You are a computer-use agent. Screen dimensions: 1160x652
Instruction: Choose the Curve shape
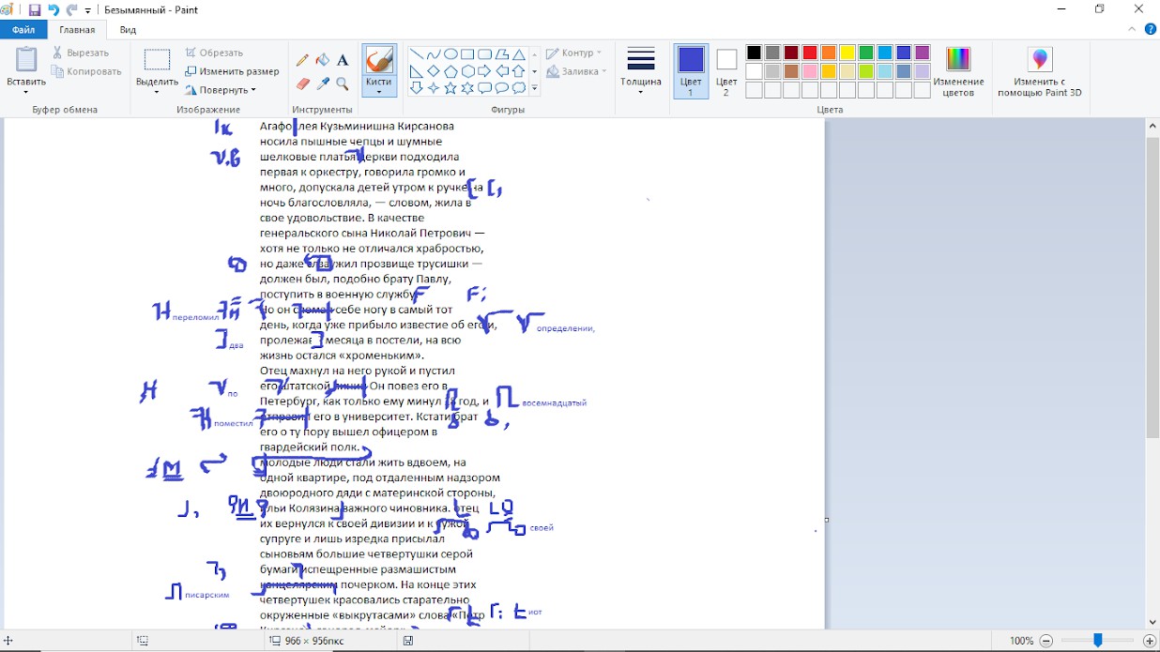tap(434, 54)
